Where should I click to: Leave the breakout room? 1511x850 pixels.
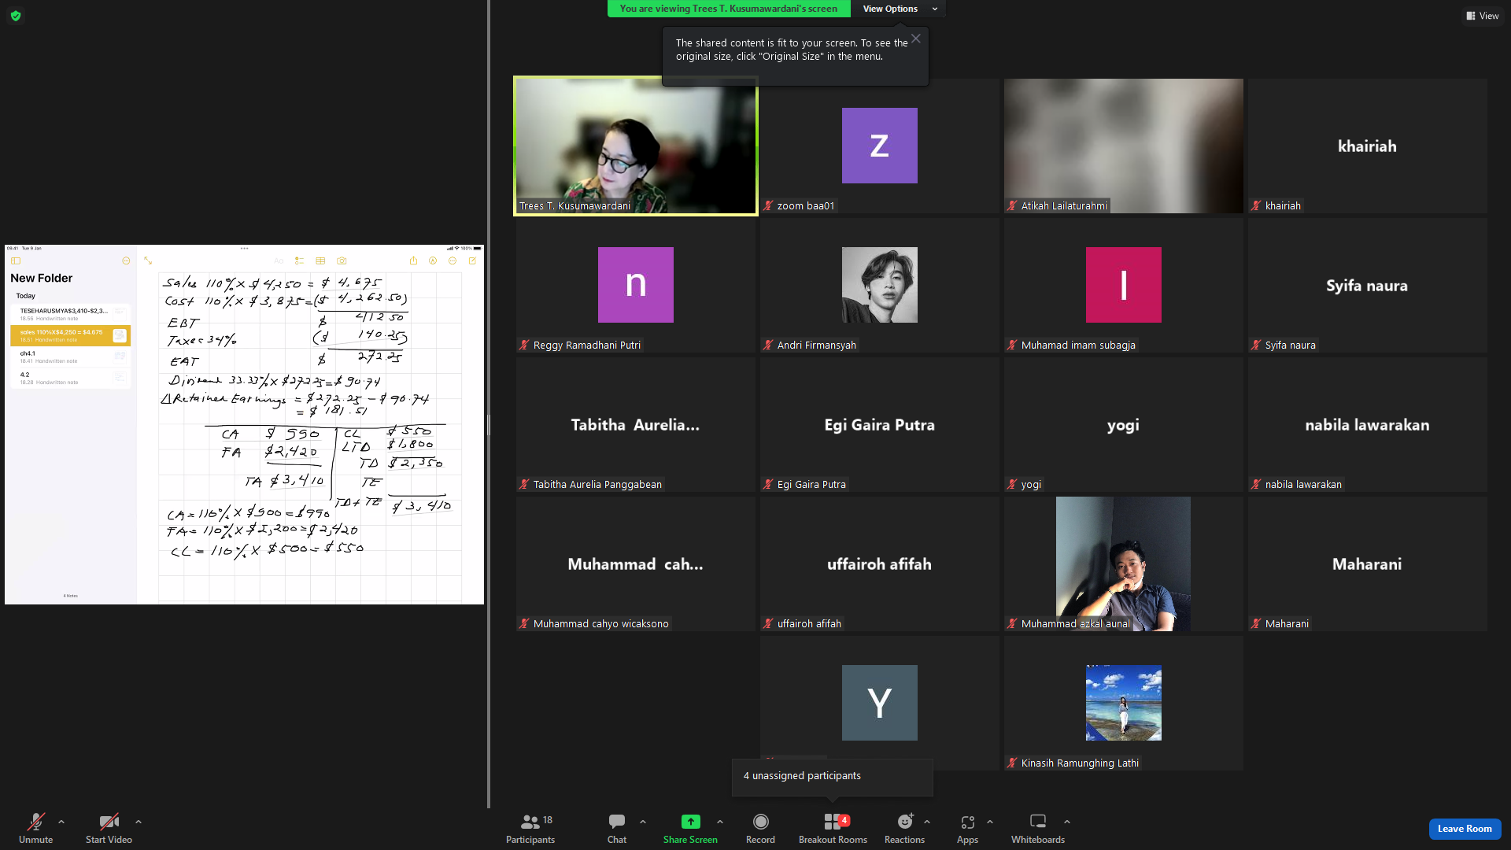(1465, 829)
